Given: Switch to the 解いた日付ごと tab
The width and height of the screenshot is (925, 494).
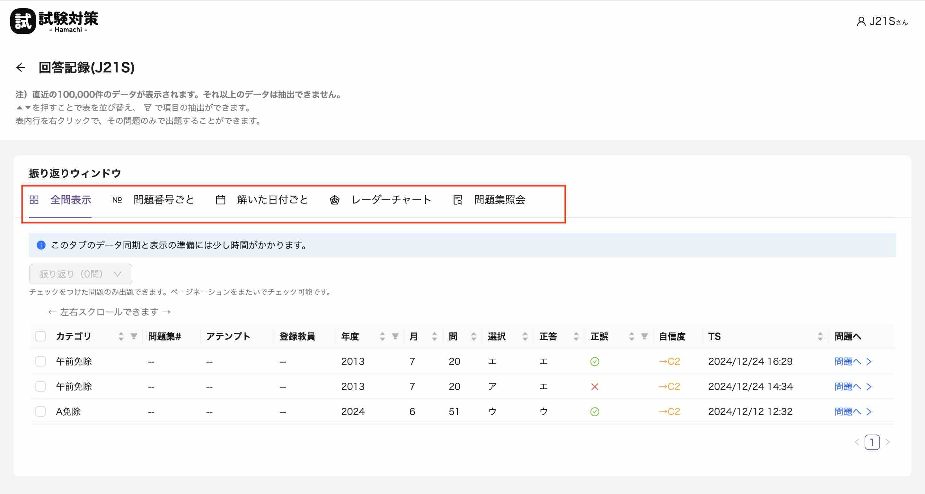Looking at the screenshot, I should point(272,200).
